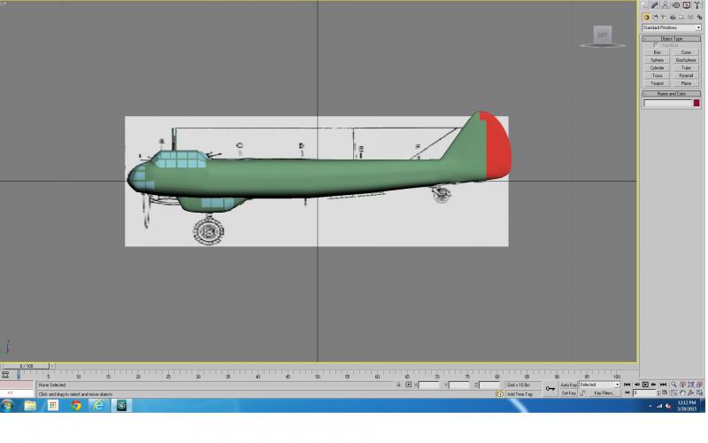Select the Cameras category icon
Image resolution: width=708 pixels, height=443 pixels.
point(673,17)
